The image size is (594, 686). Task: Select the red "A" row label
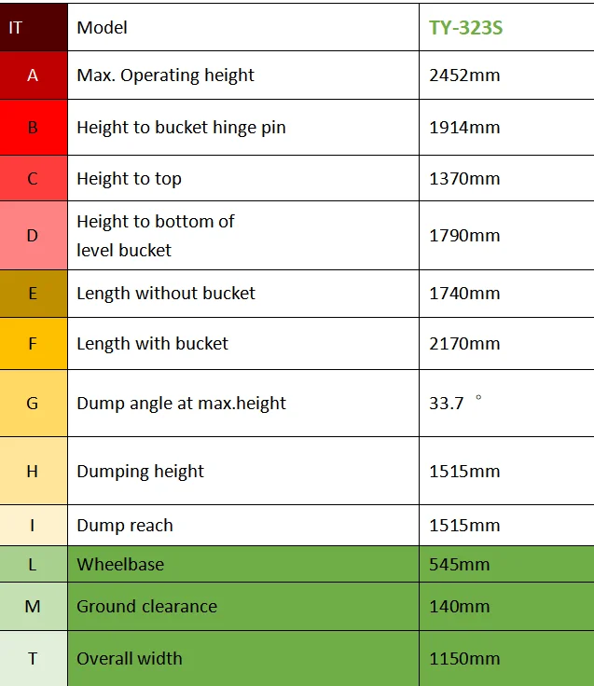33,75
